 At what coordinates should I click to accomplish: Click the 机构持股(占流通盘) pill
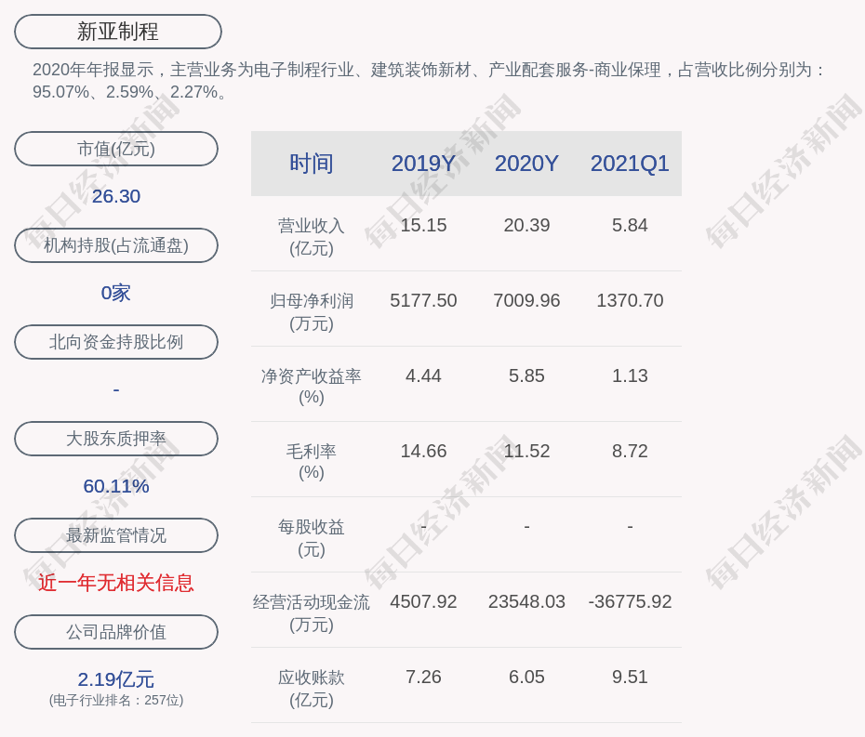pyautogui.click(x=116, y=245)
